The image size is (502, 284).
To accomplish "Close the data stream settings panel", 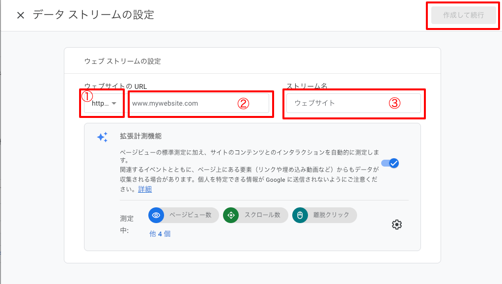I will point(21,15).
